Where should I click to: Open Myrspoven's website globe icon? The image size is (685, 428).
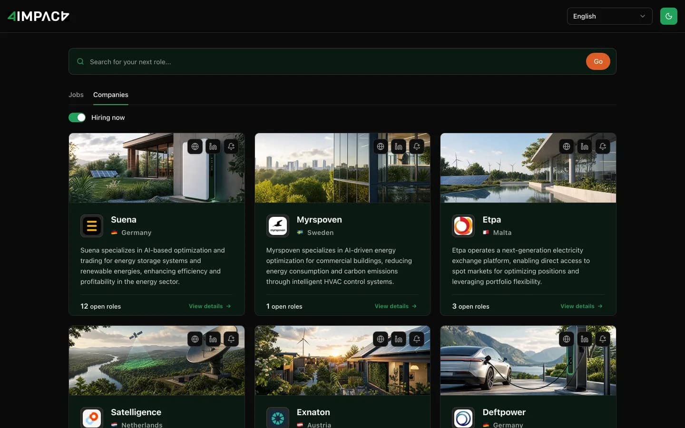[381, 146]
